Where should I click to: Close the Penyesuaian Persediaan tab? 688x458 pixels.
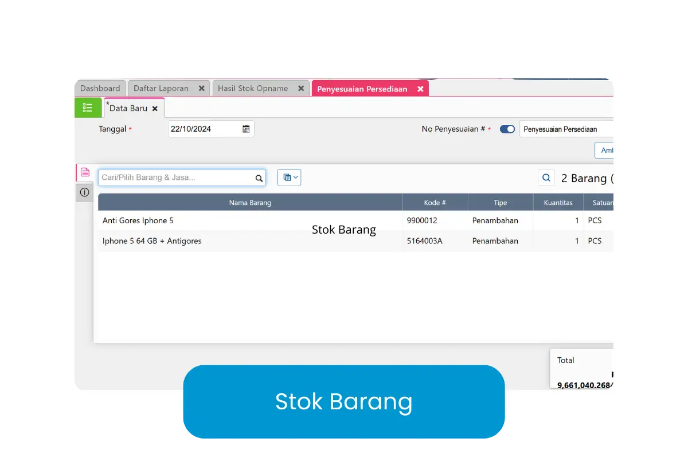tap(420, 89)
